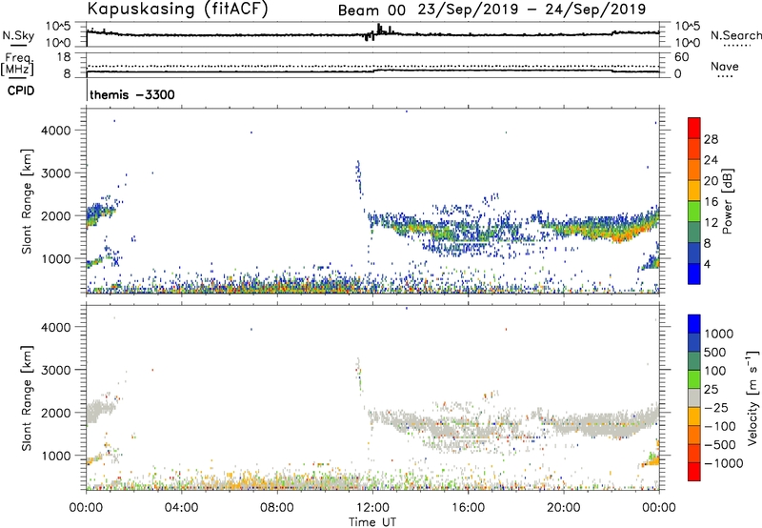
Task: Click the velocity colorbar value 500
Action: 715,352
